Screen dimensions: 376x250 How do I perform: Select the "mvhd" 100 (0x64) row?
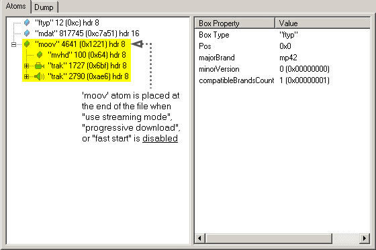point(87,55)
